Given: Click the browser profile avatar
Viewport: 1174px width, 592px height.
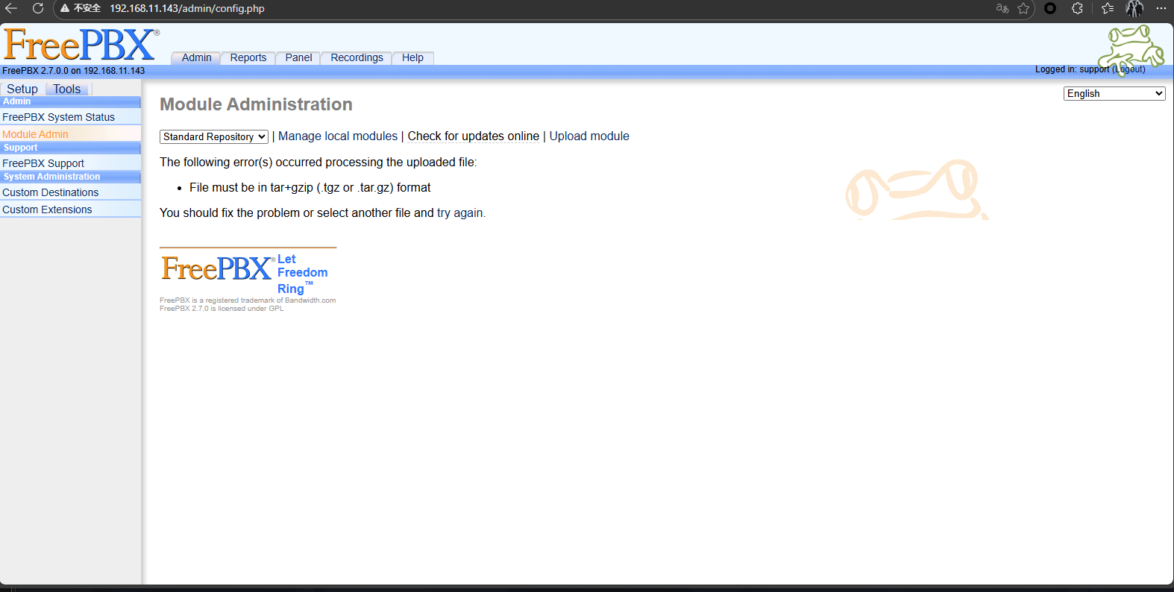Looking at the screenshot, I should tap(1134, 8).
